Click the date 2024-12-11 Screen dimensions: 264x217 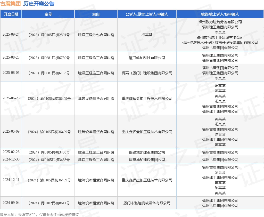click(x=11, y=180)
